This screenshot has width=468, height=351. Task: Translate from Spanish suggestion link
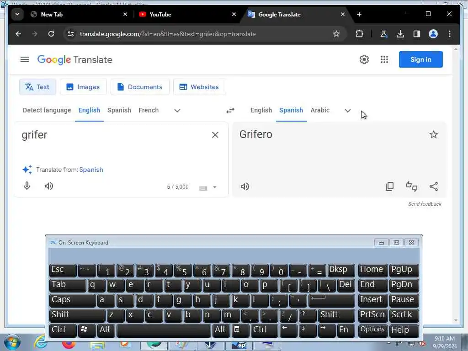click(x=91, y=170)
